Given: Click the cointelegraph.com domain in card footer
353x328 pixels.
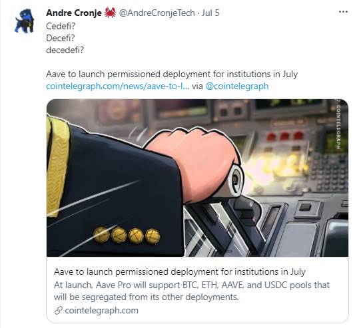Looking at the screenshot, I should pyautogui.click(x=101, y=311).
